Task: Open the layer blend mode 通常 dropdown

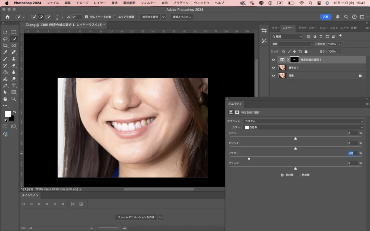Action: [x=292, y=44]
